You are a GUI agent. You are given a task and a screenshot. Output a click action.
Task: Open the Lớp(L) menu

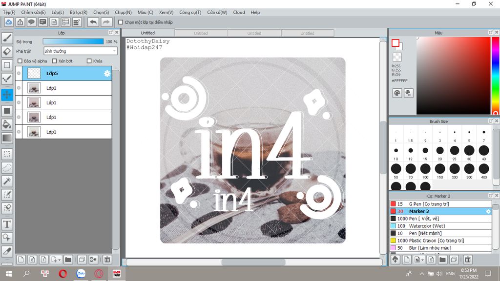click(x=58, y=12)
